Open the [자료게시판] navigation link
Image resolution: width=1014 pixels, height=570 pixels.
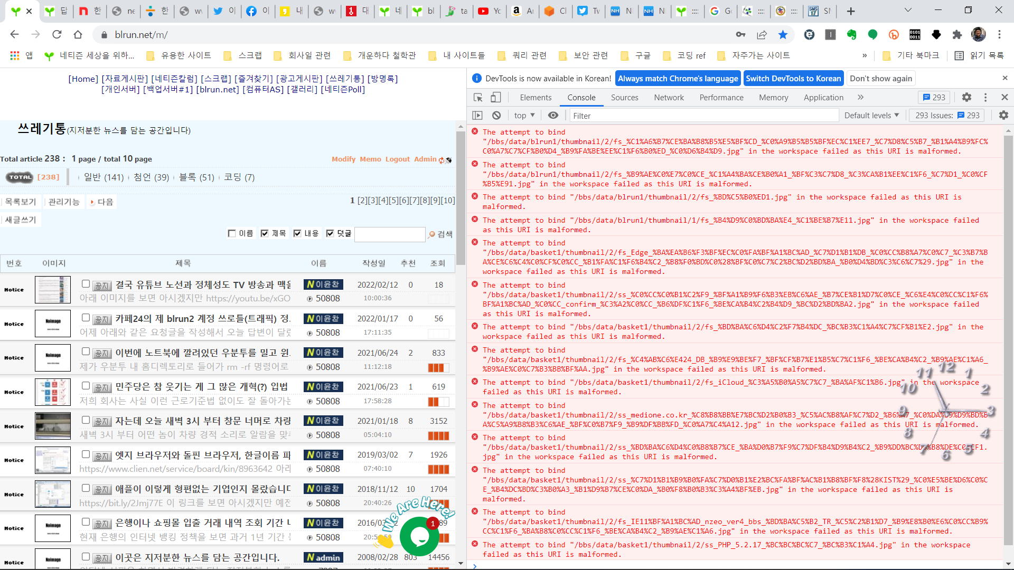tap(125, 79)
